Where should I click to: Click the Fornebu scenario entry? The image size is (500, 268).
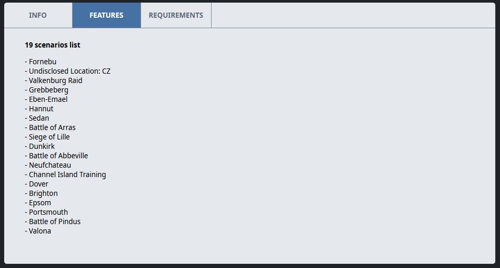click(41, 62)
